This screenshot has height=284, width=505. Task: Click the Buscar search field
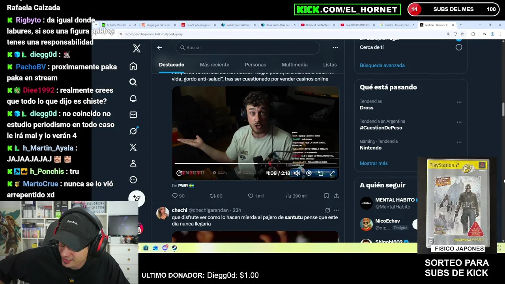(x=248, y=47)
